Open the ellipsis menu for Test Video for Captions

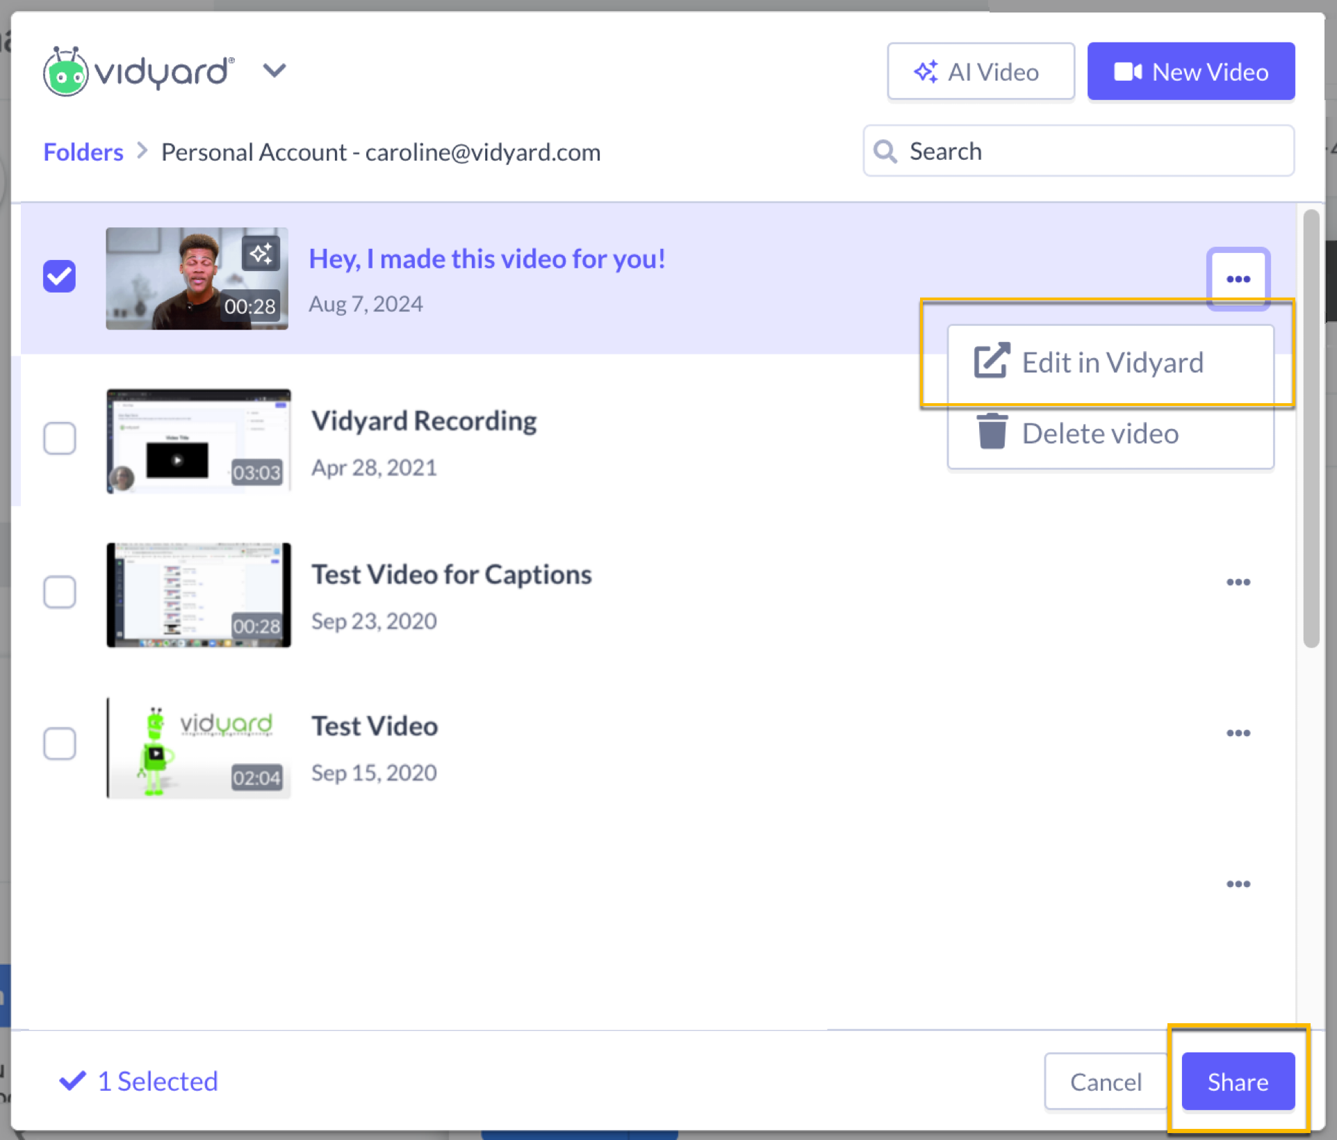coord(1238,582)
